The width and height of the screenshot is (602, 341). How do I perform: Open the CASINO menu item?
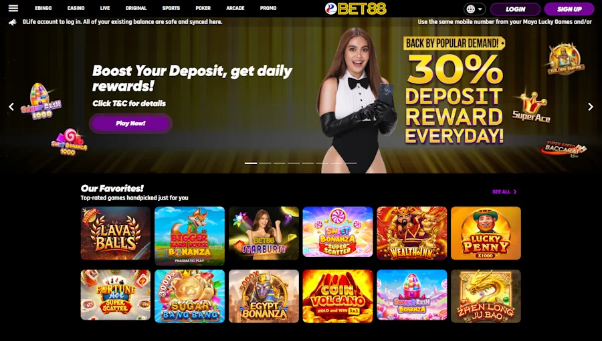pos(76,8)
